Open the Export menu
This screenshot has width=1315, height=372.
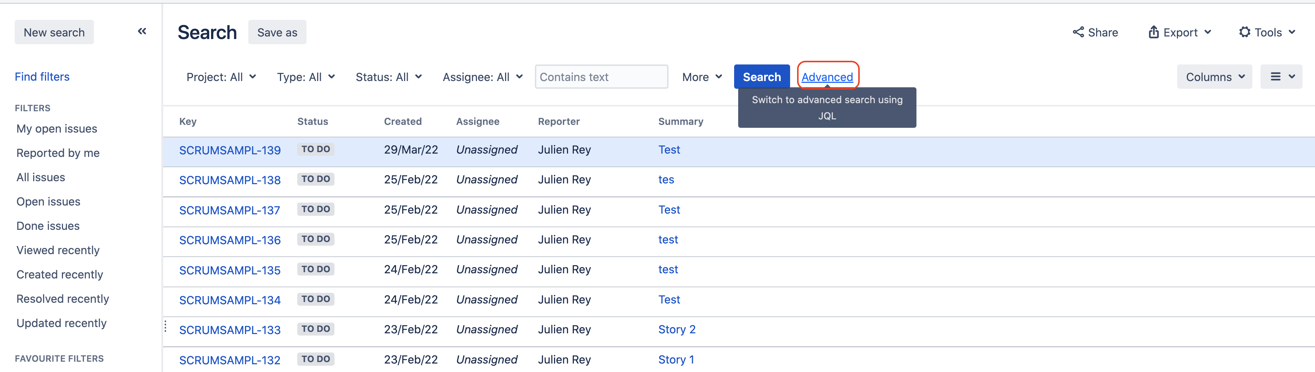click(1179, 33)
